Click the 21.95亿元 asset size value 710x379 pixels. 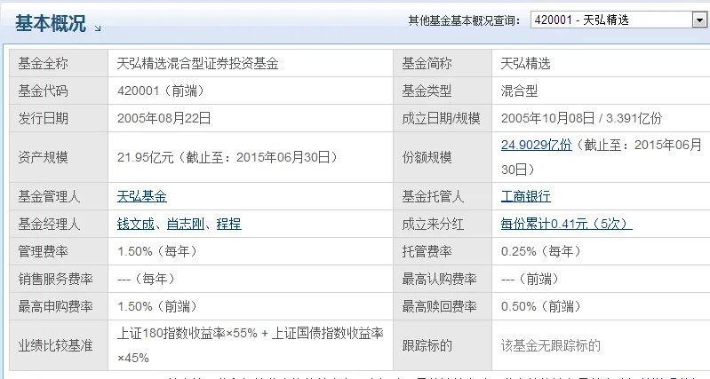click(x=148, y=157)
